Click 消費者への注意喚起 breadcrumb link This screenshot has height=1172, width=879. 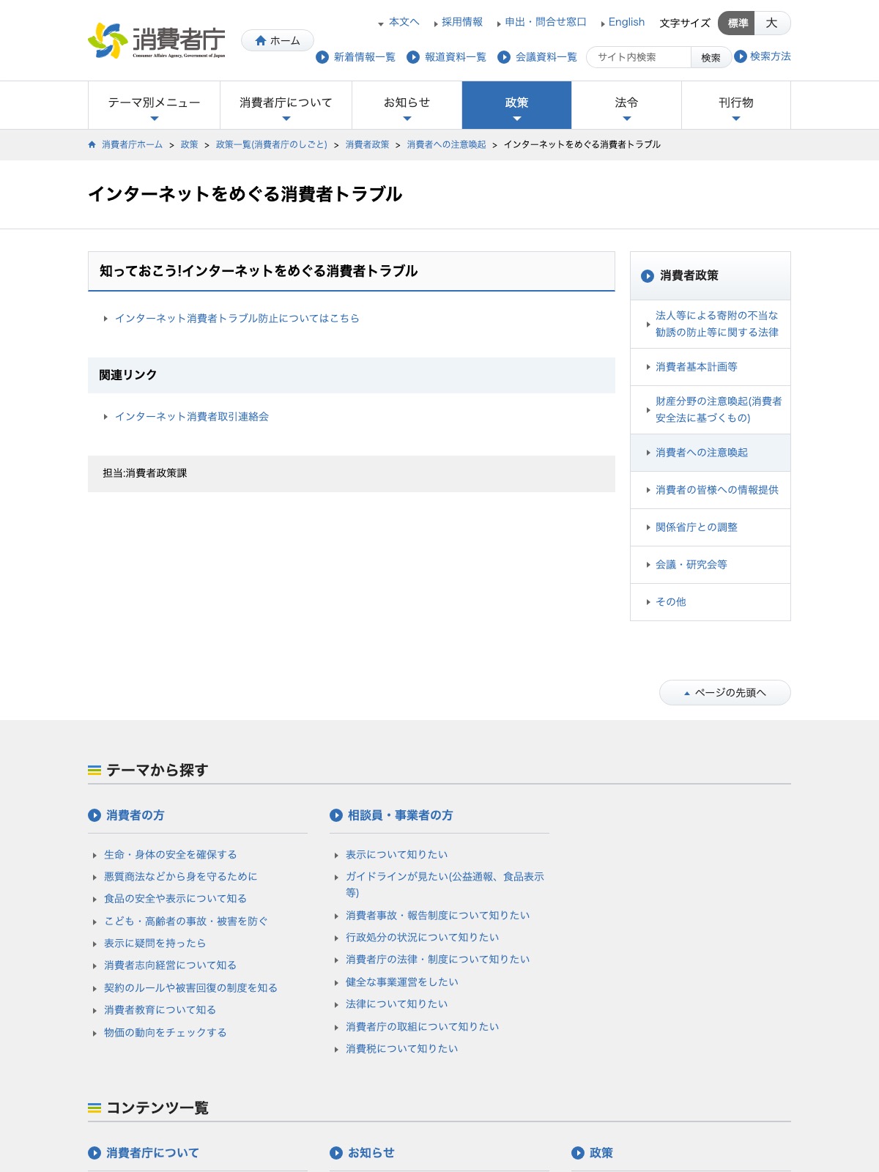pos(447,144)
